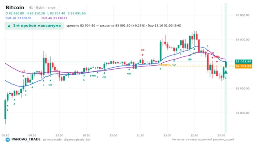Click the low price 'L 82 854.40'

click(56, 13)
